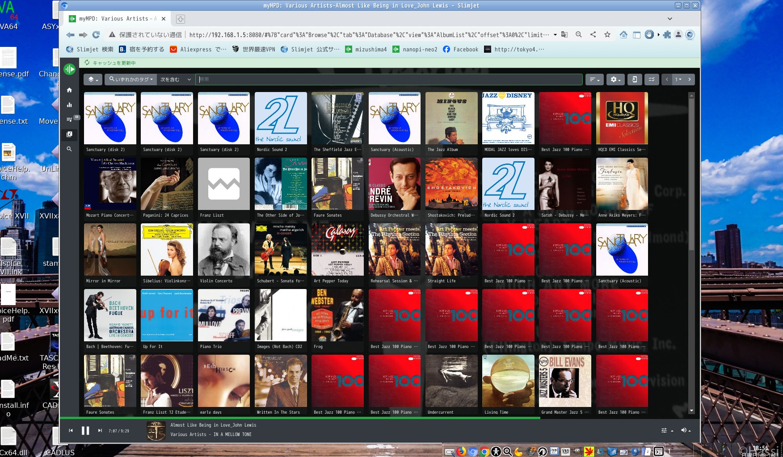Screen dimensions: 783x457
Task: Open the Nordic Sound 2 album cover
Action: coord(281,118)
